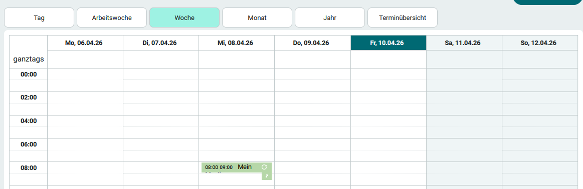Click the Sa, 11.04.26 header
This screenshot has width=583, height=189.
tap(464, 43)
